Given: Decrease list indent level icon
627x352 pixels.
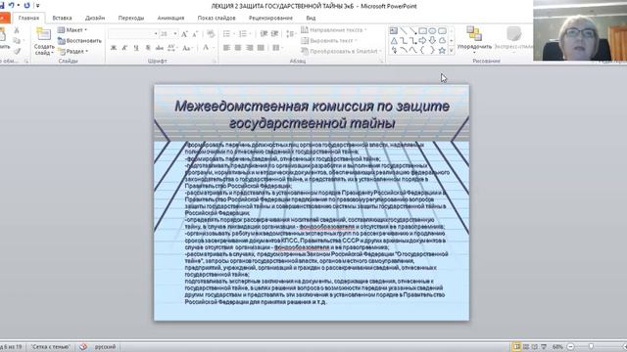Looking at the screenshot, I should pyautogui.click(x=264, y=34).
